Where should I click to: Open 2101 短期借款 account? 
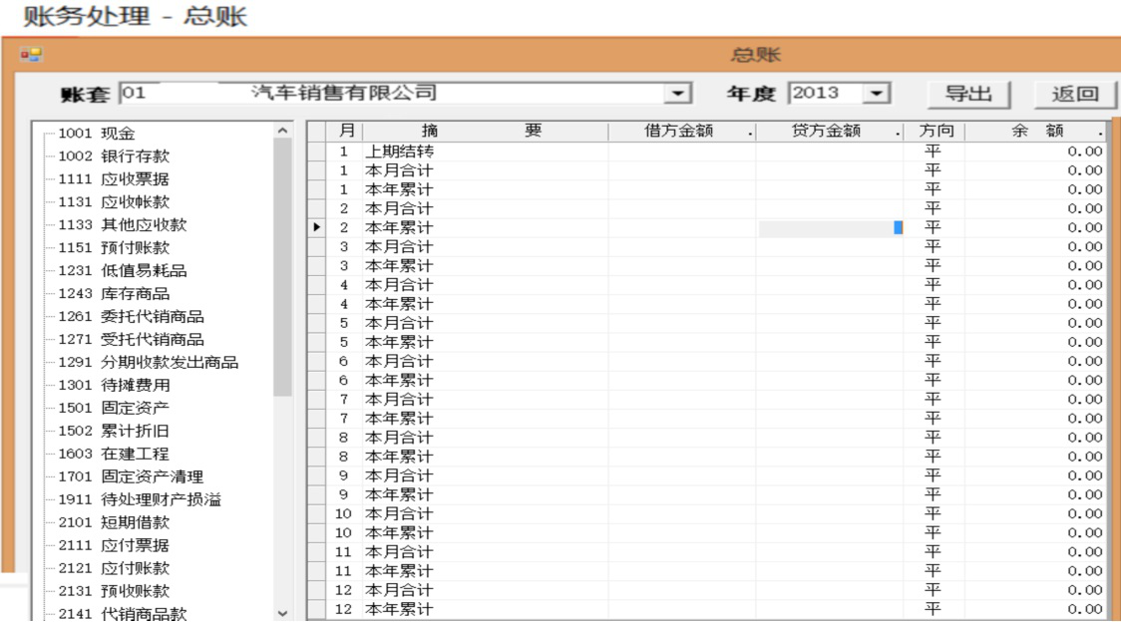tap(113, 522)
